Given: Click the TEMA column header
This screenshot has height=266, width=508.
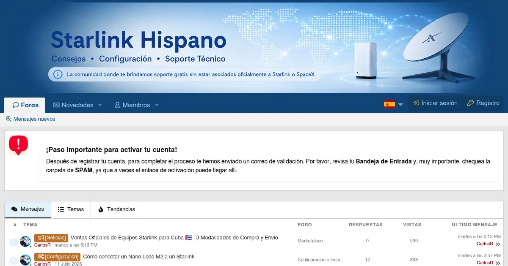Looking at the screenshot, I should pyautogui.click(x=30, y=225).
